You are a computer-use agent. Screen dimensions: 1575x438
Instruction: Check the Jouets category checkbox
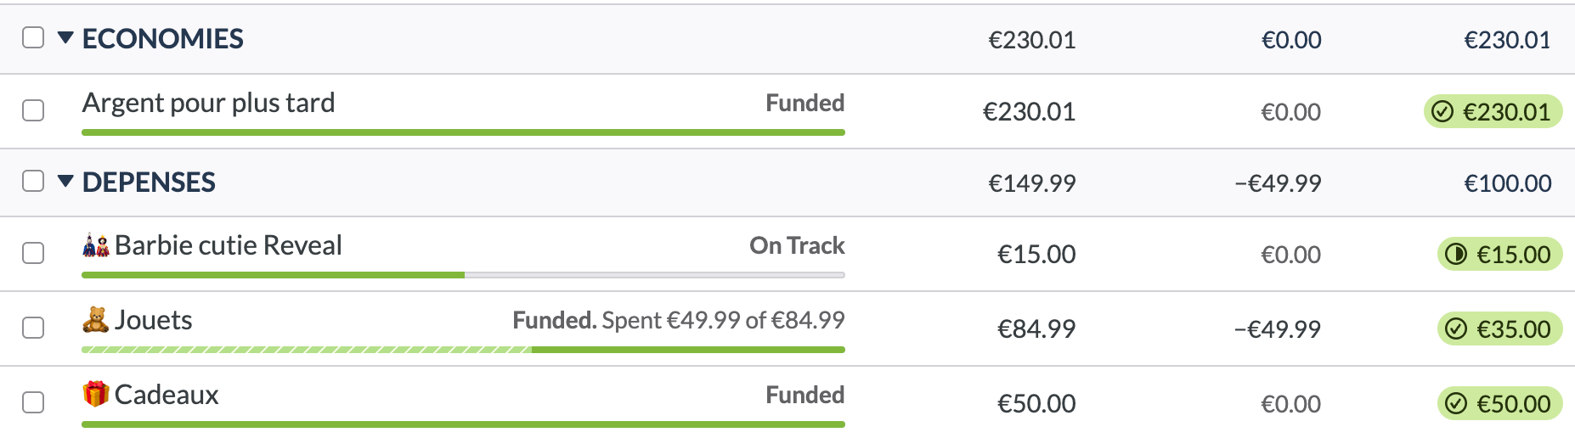point(33,328)
